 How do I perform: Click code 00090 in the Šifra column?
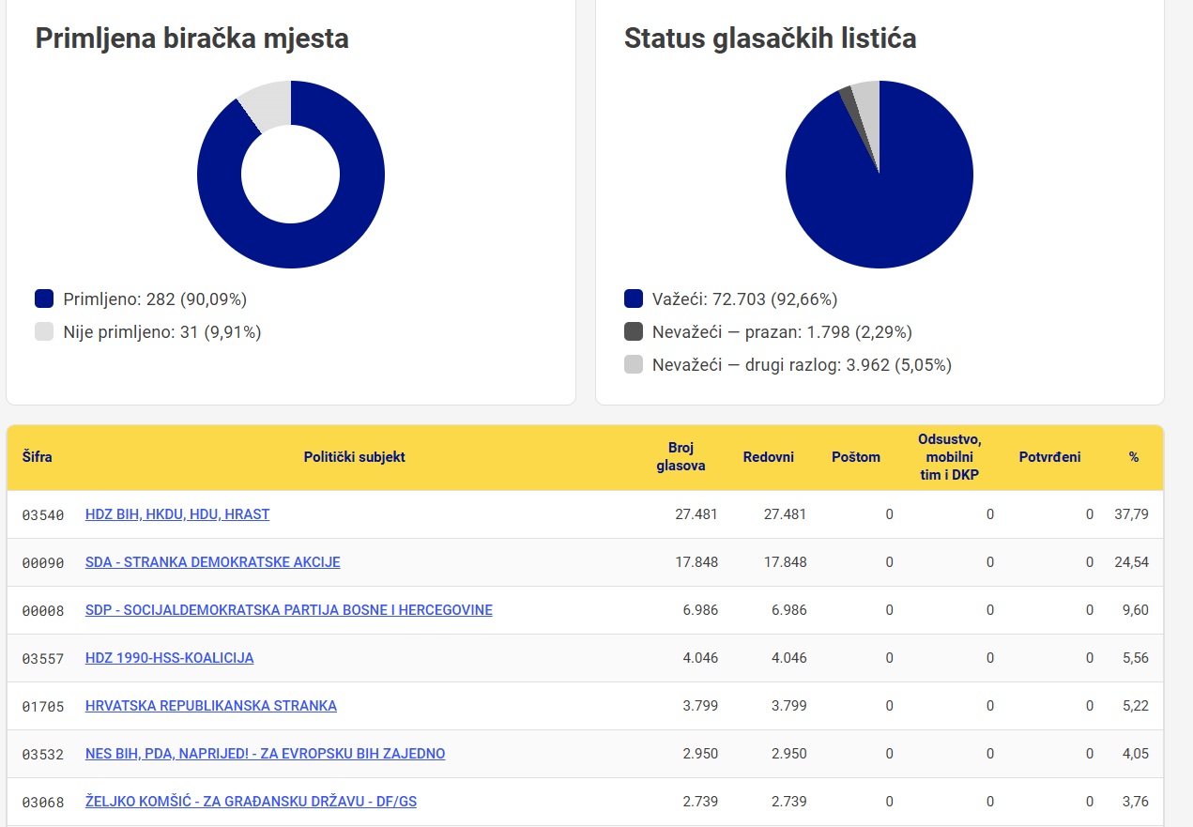click(x=43, y=563)
